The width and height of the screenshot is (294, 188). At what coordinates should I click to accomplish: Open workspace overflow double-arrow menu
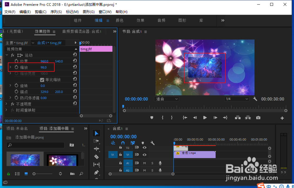tap(223, 20)
